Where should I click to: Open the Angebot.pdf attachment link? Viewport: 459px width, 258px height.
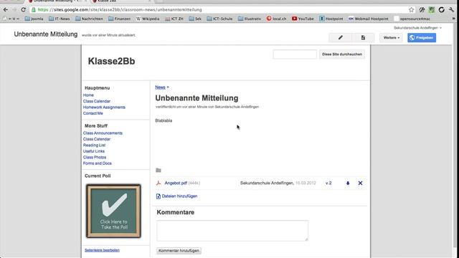pos(176,183)
